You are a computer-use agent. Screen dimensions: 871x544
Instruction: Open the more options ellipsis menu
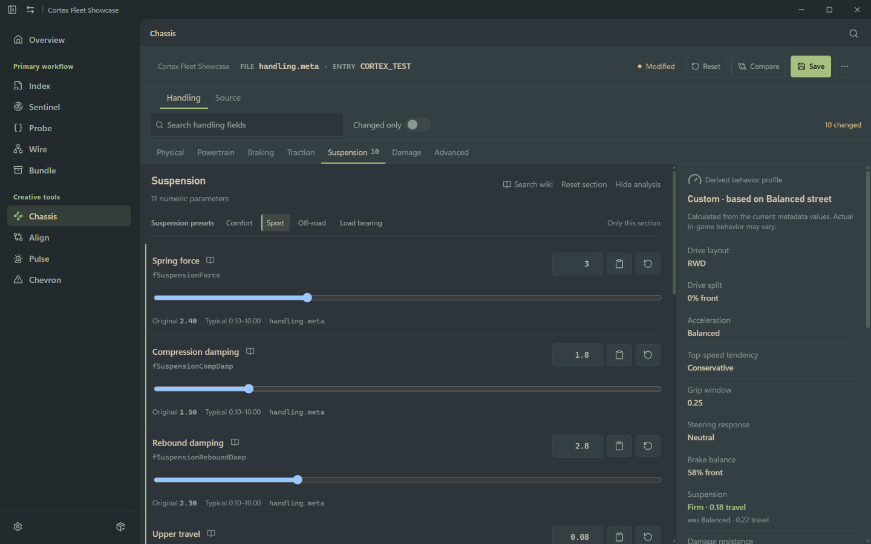pyautogui.click(x=844, y=66)
